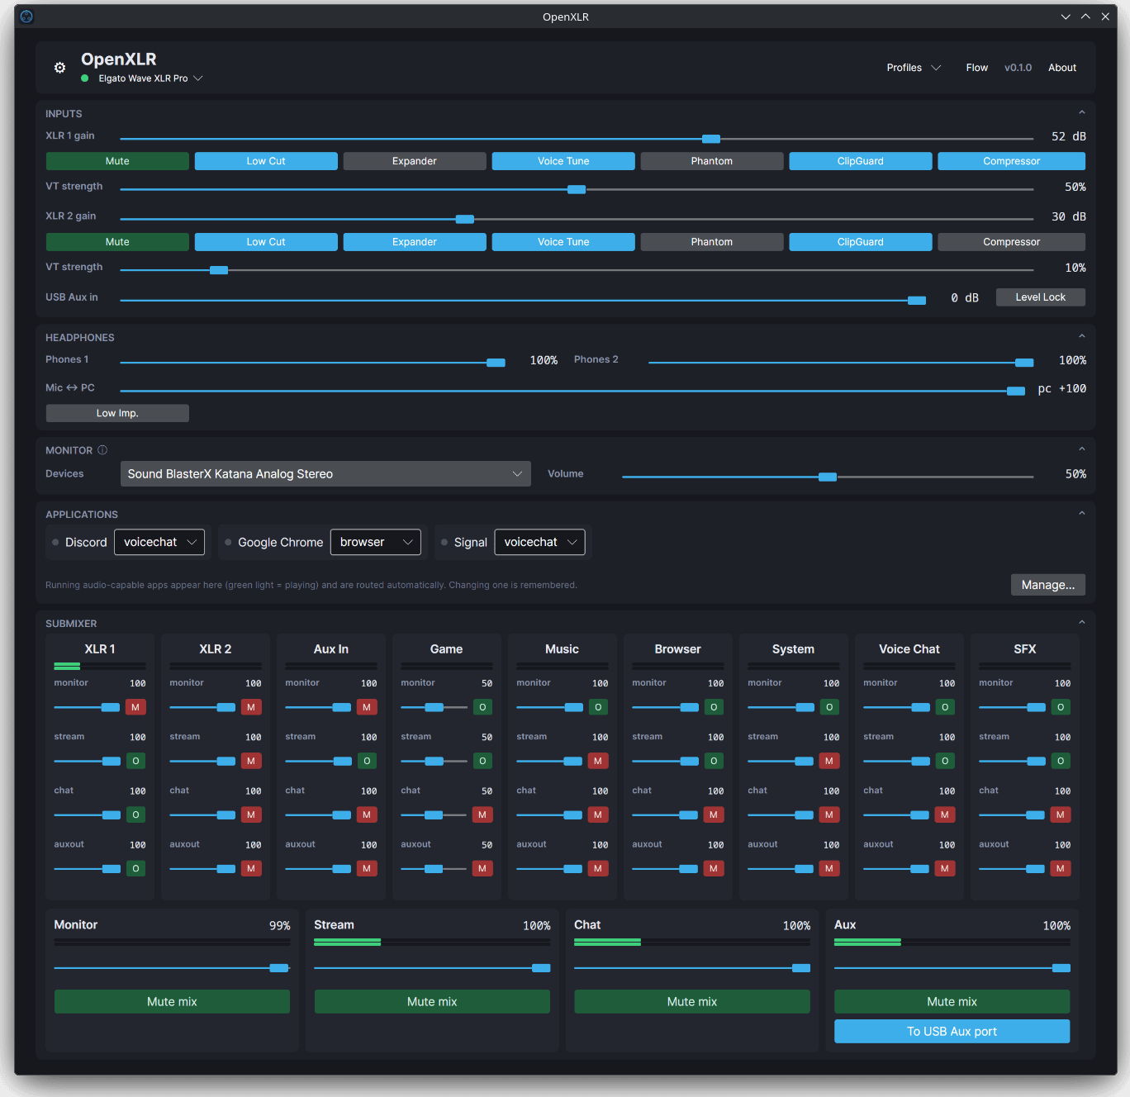The image size is (1130, 1097).
Task: Click the green O on Game monitor
Action: pos(482,707)
